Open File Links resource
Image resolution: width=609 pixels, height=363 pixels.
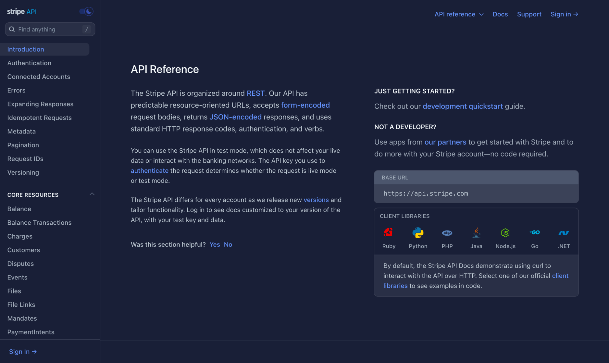click(21, 305)
